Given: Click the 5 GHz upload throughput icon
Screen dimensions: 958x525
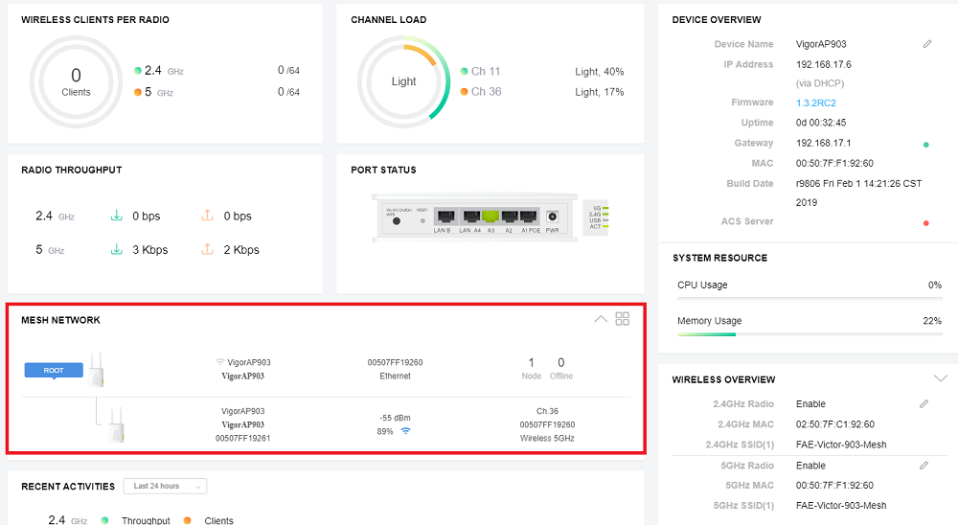Looking at the screenshot, I should tap(207, 249).
